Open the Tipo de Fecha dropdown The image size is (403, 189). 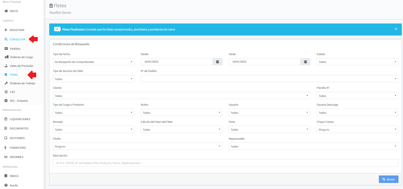tap(93, 62)
